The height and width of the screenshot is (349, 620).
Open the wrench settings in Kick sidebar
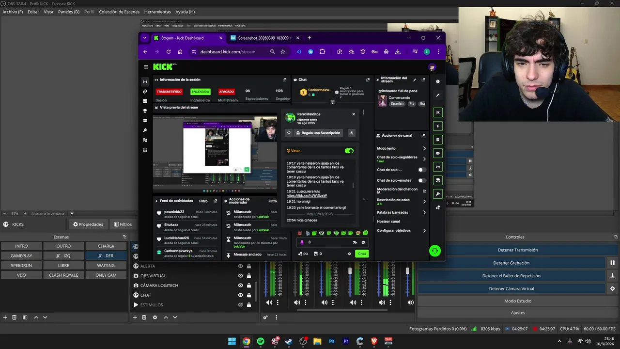coord(145,130)
